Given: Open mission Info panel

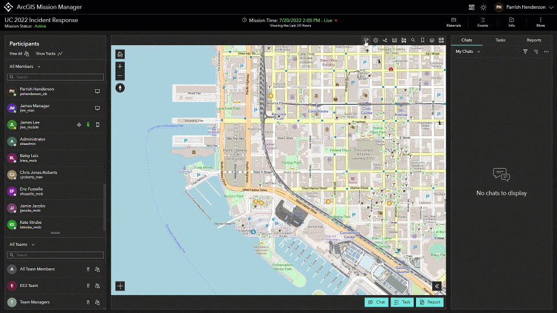Looking at the screenshot, I should pyautogui.click(x=512, y=22).
